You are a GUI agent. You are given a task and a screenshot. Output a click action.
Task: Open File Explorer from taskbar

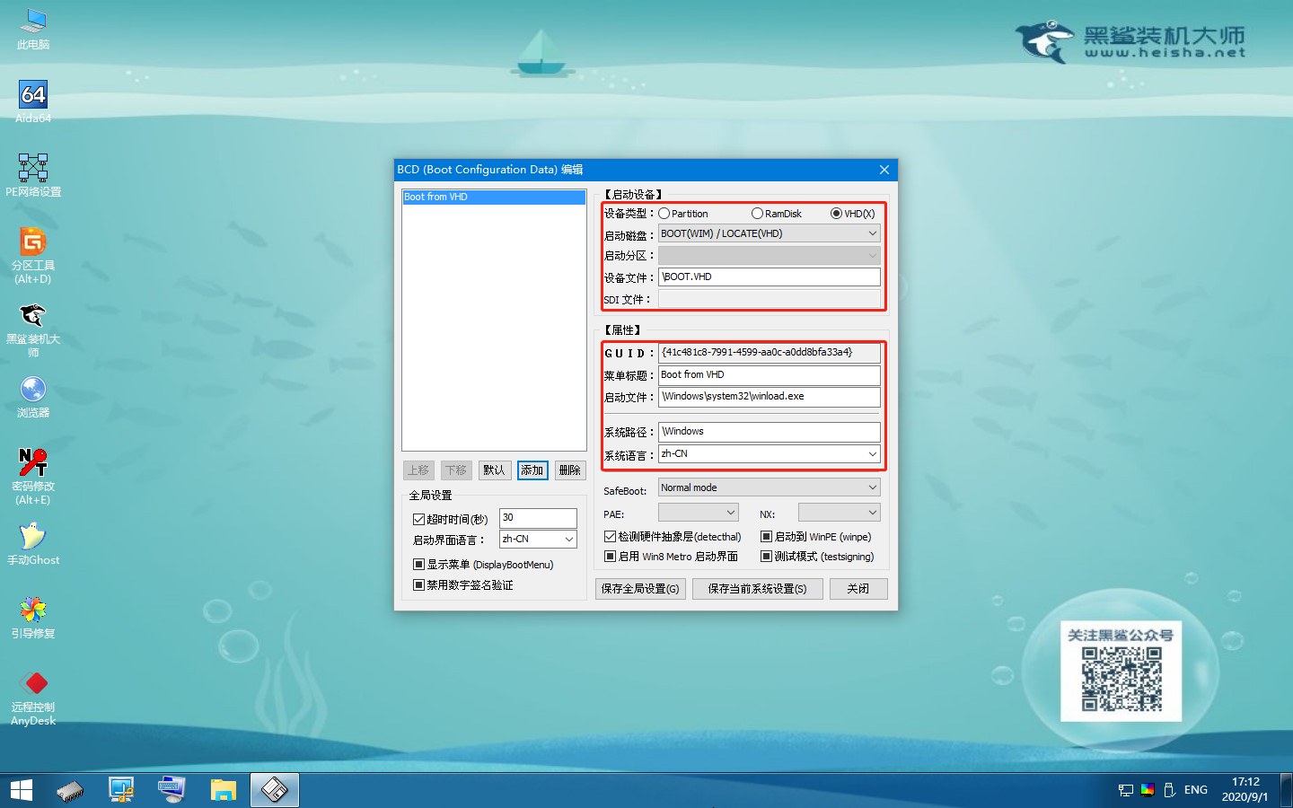[x=223, y=790]
